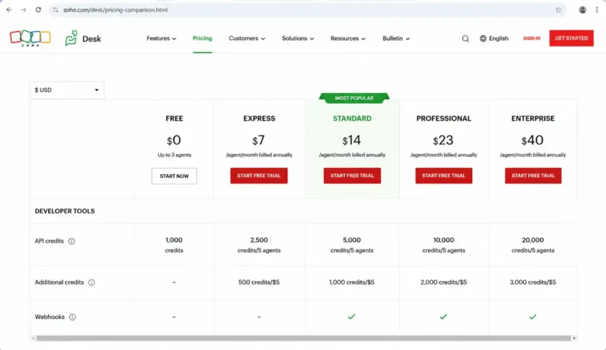This screenshot has width=606, height=350.
Task: Go to the Pricing tab
Action: pos(202,38)
